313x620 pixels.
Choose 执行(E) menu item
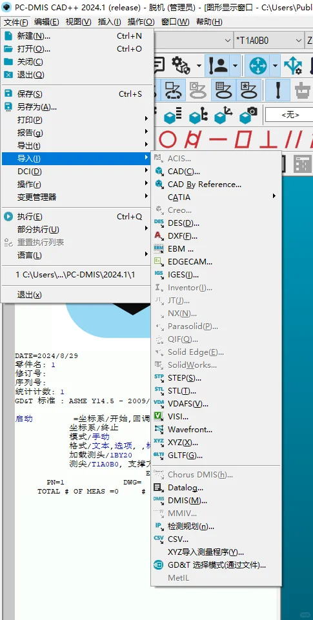[x=77, y=217]
